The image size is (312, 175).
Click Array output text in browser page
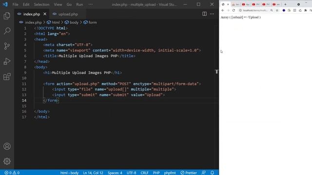point(240,17)
